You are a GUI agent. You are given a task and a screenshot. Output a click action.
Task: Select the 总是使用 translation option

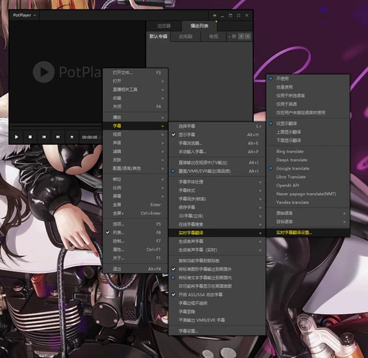[308, 87]
